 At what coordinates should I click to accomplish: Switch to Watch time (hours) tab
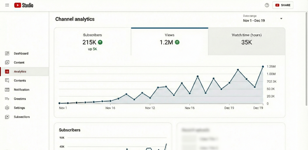[246, 41]
